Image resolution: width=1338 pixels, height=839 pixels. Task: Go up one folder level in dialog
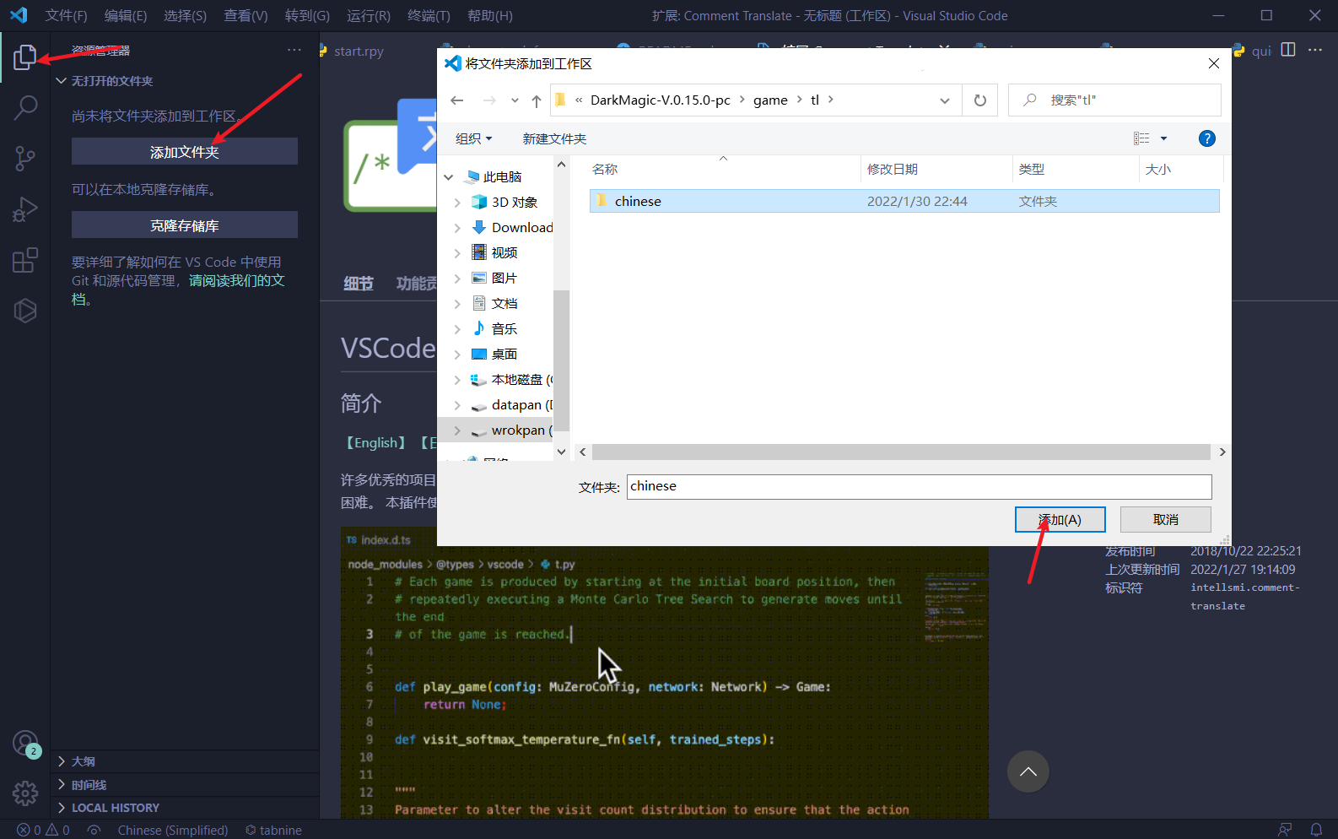click(x=537, y=100)
